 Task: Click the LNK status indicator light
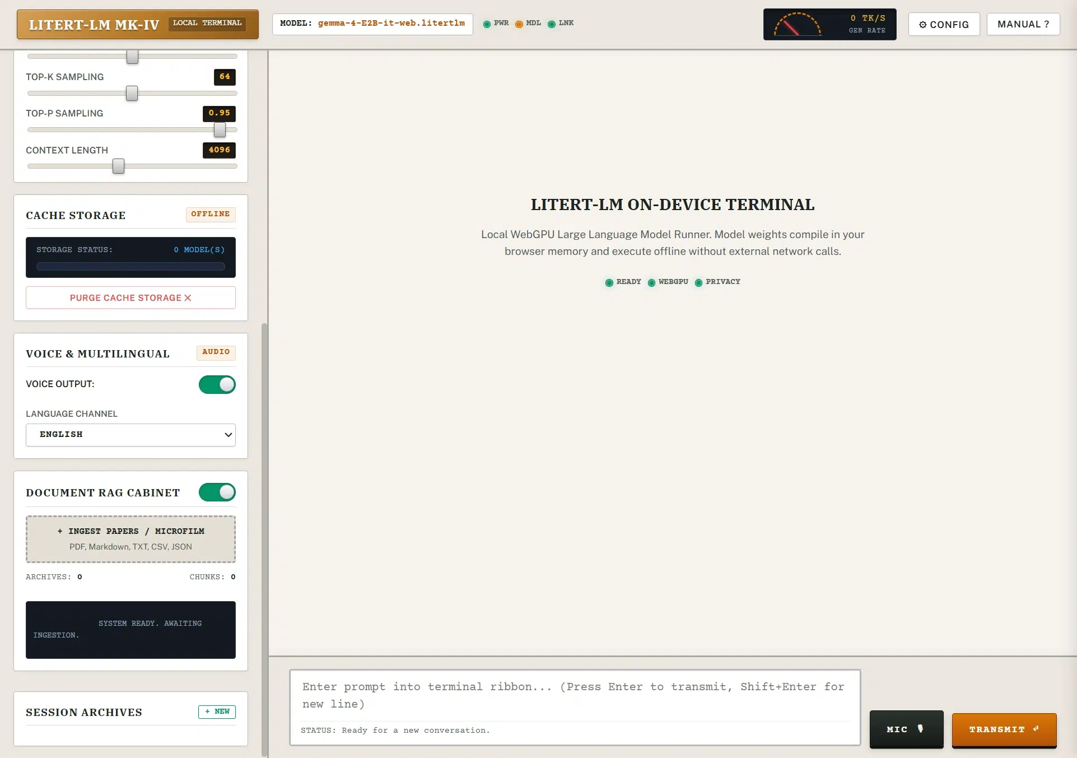pos(552,24)
